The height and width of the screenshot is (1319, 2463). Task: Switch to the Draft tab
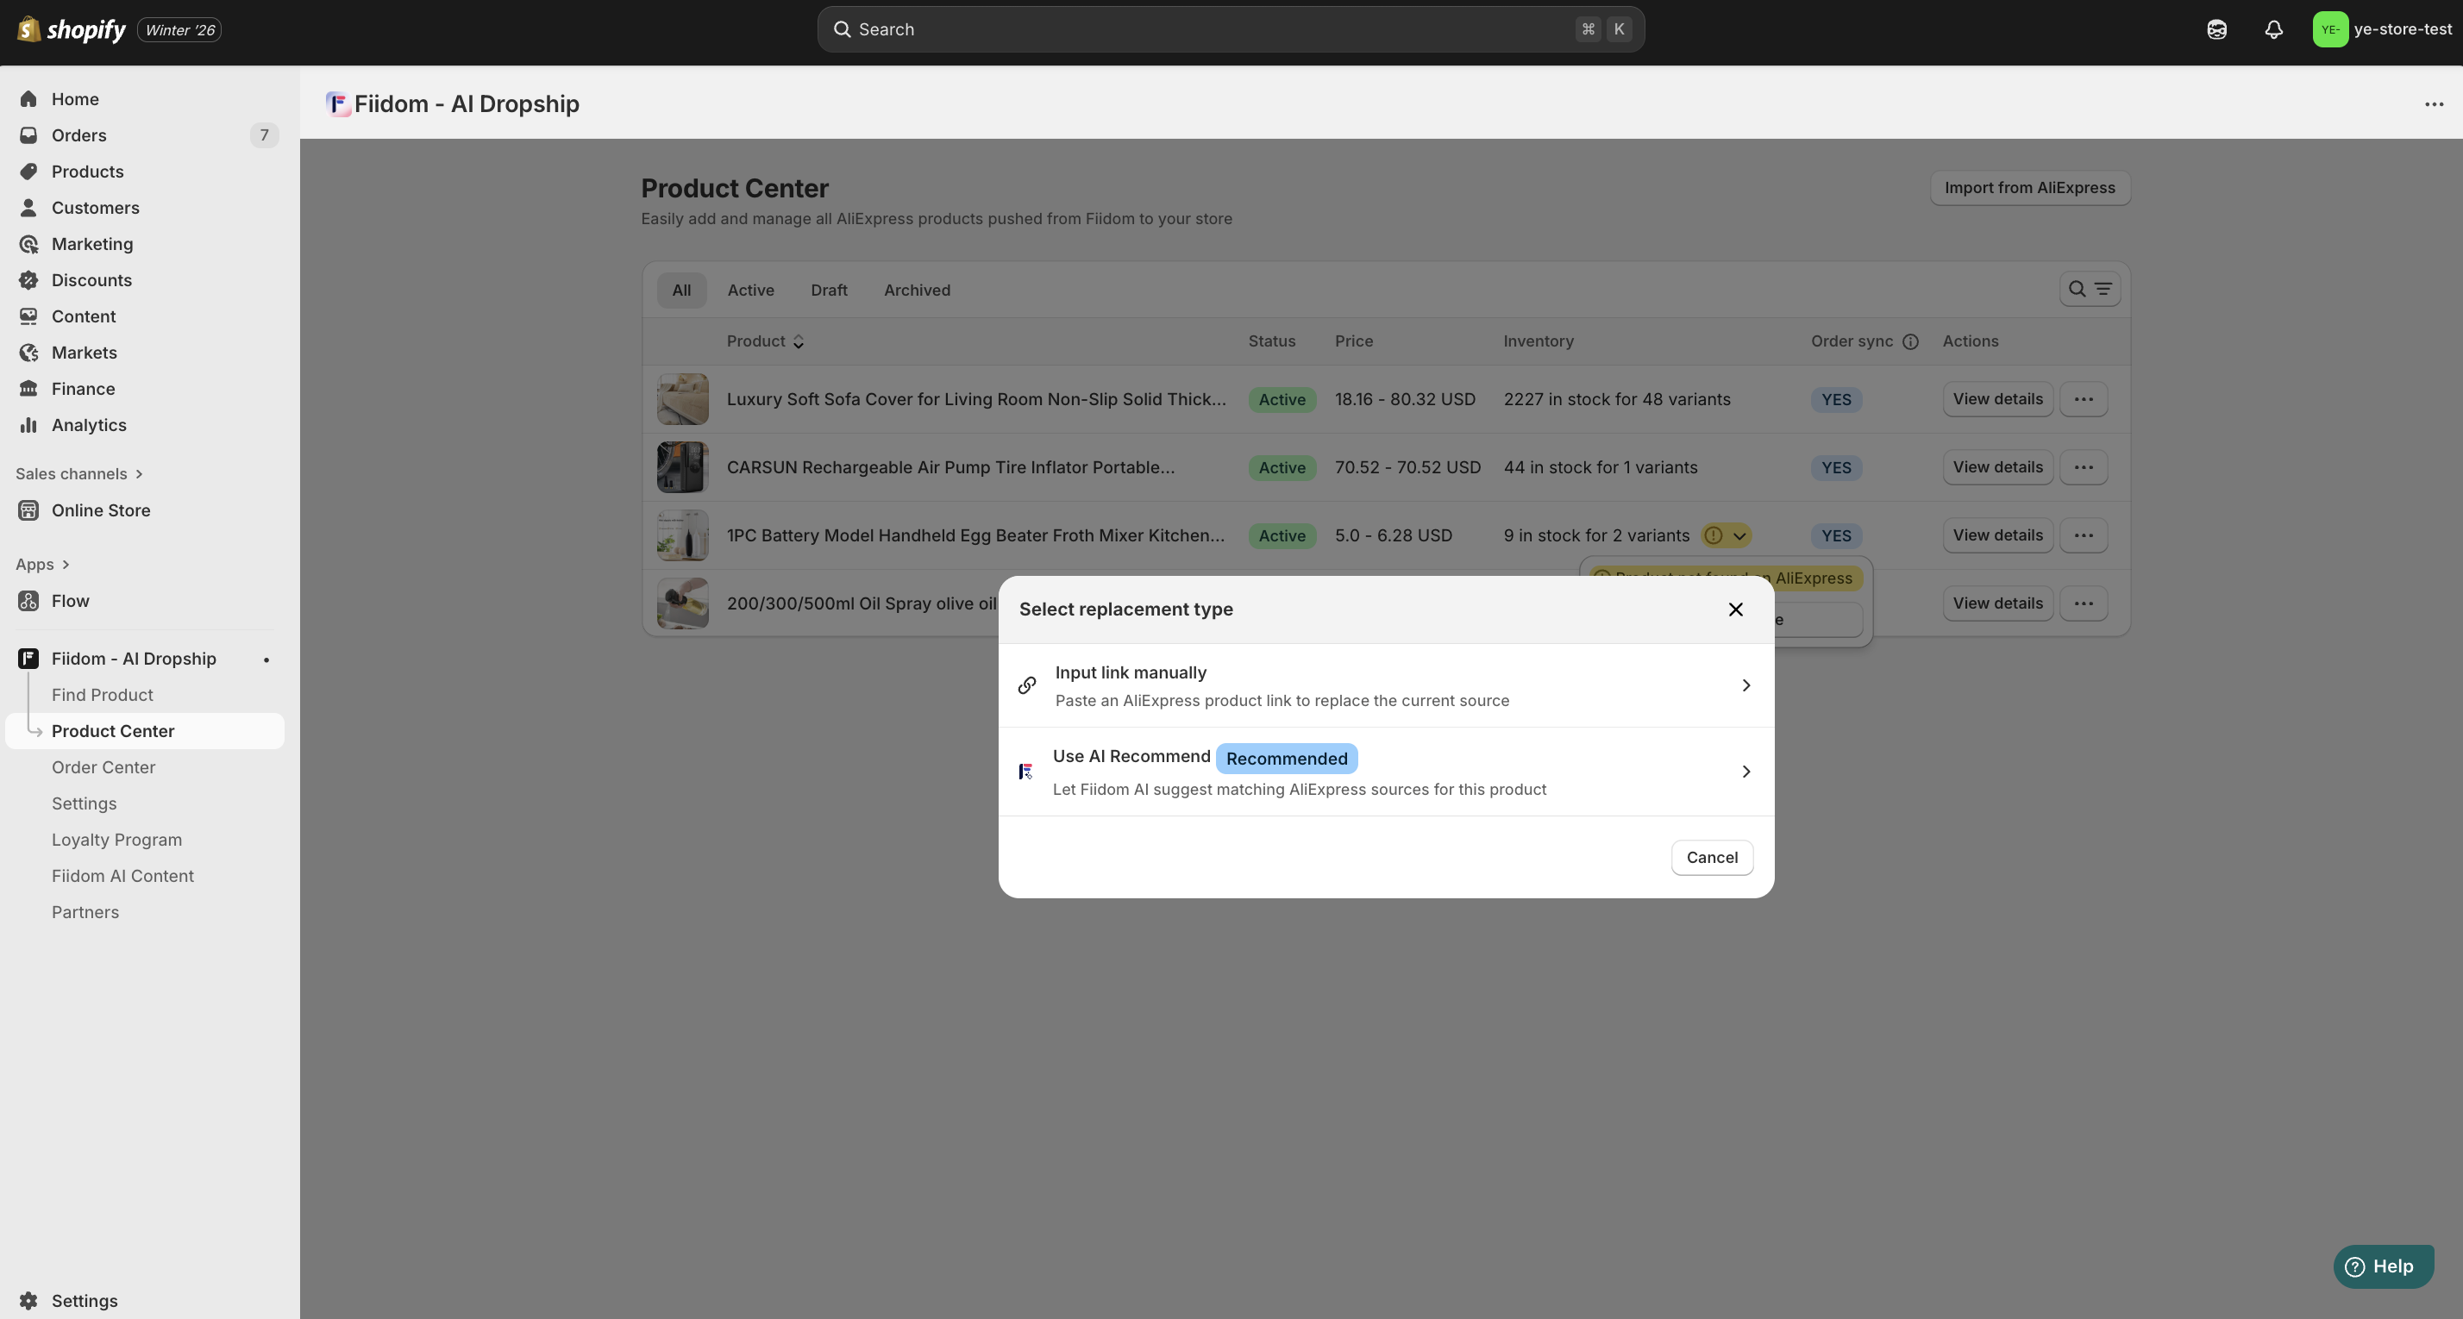pyautogui.click(x=828, y=291)
